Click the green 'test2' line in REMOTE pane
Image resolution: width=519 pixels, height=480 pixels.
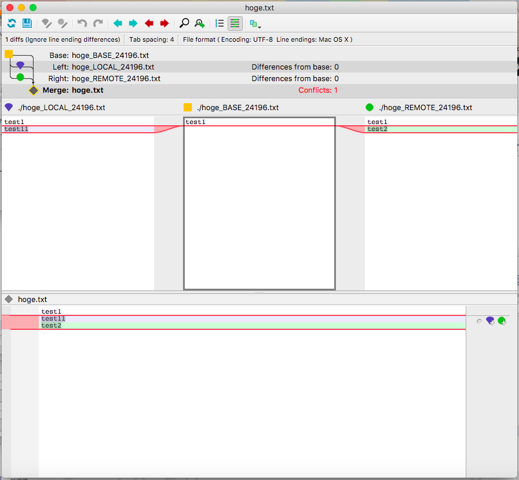[x=441, y=129]
